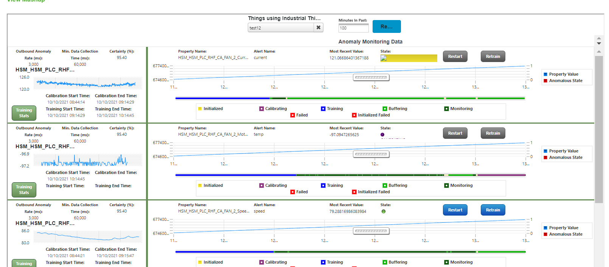Click the blue Property Value legend icon
Screen dimensions: 609x267
pyautogui.click(x=545, y=74)
